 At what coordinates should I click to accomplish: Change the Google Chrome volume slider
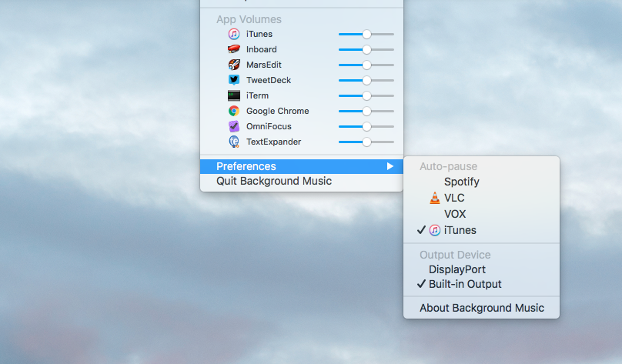366,111
